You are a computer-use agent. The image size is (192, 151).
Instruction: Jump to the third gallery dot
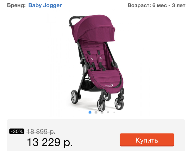click(102, 112)
